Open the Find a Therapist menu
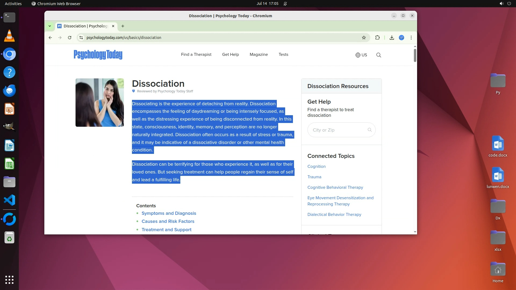 (x=196, y=55)
